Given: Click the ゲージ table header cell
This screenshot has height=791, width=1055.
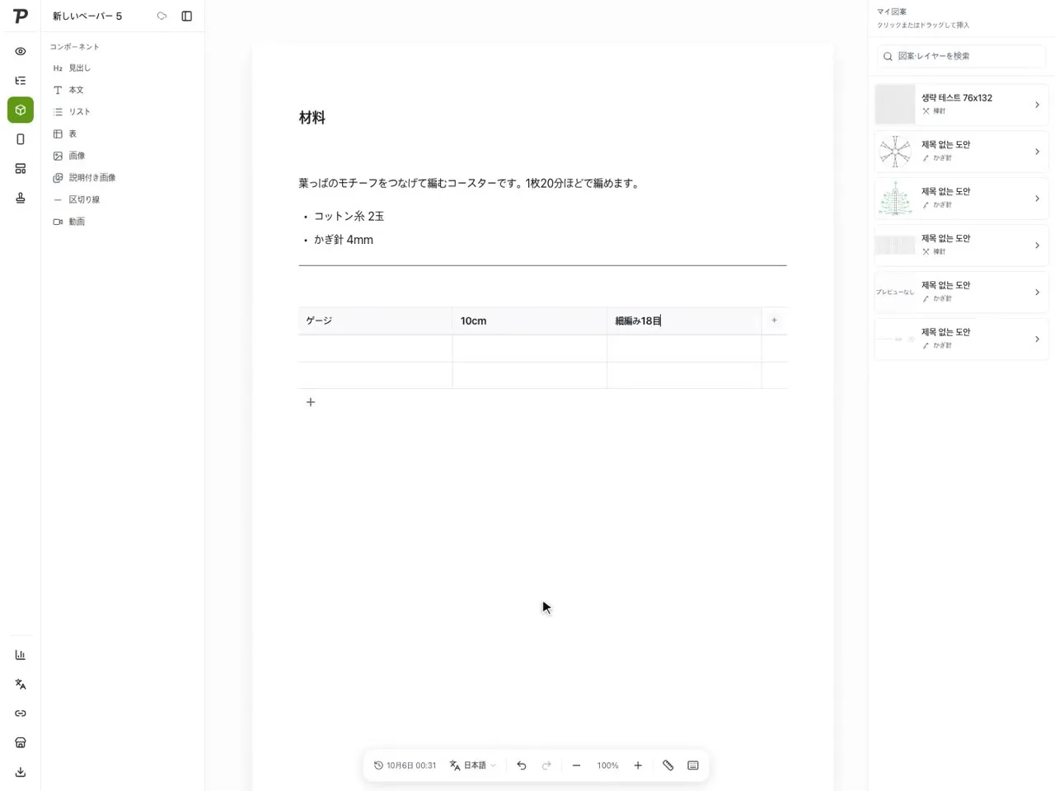Looking at the screenshot, I should click(x=375, y=321).
